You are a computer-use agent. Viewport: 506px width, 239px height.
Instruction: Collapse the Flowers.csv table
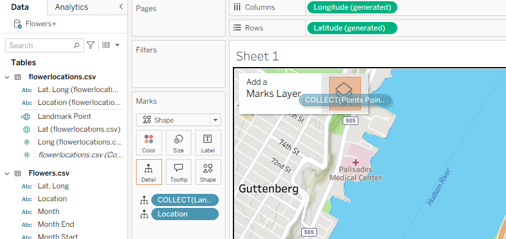click(x=7, y=174)
